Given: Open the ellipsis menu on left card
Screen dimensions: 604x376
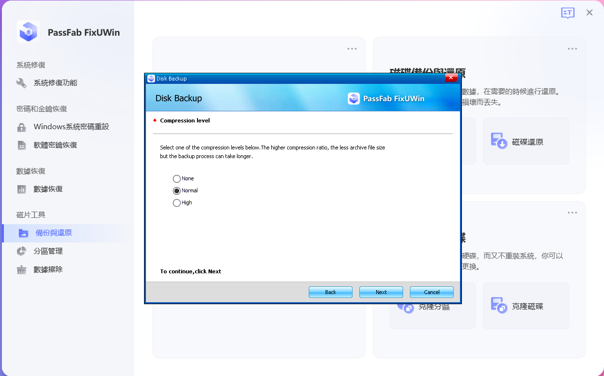Looking at the screenshot, I should [352, 48].
